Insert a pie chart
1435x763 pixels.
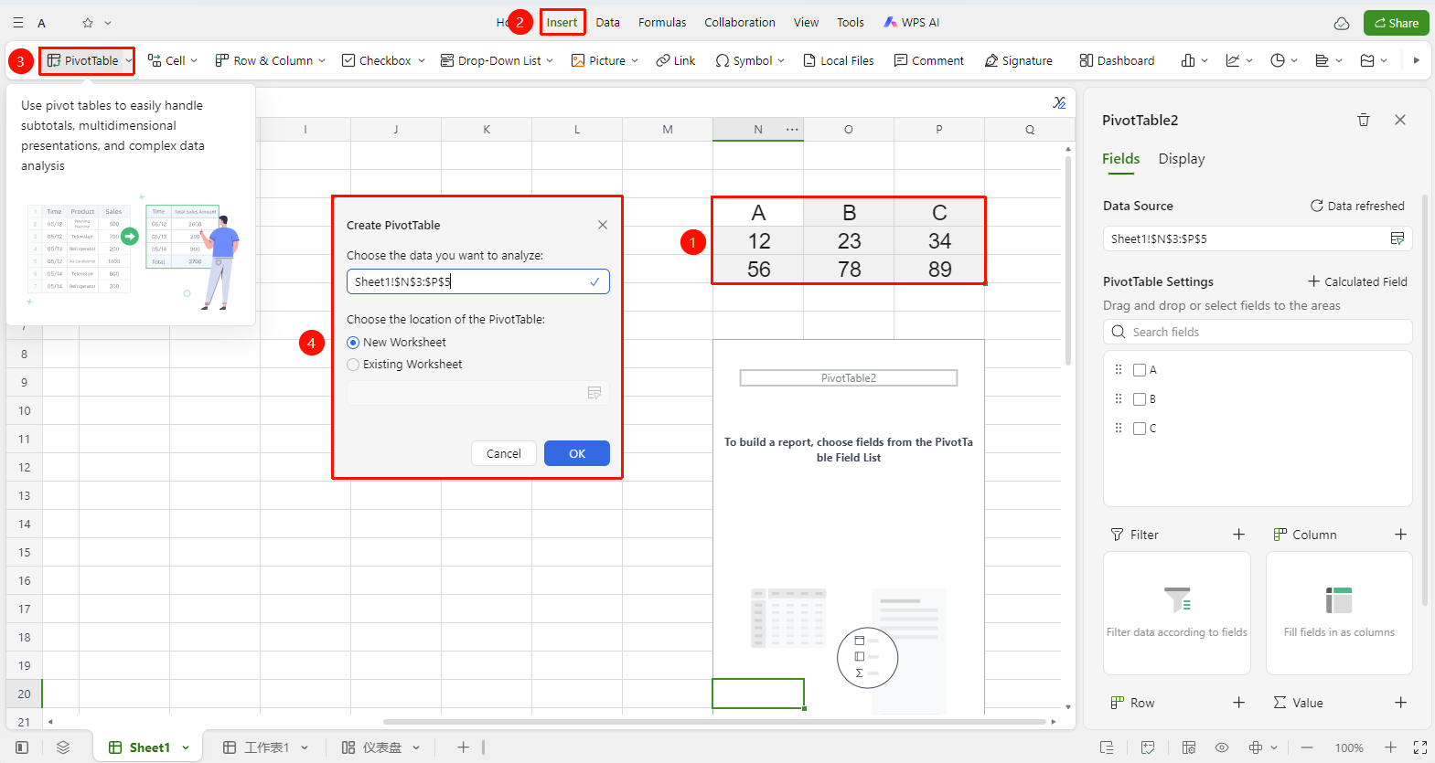1278,60
